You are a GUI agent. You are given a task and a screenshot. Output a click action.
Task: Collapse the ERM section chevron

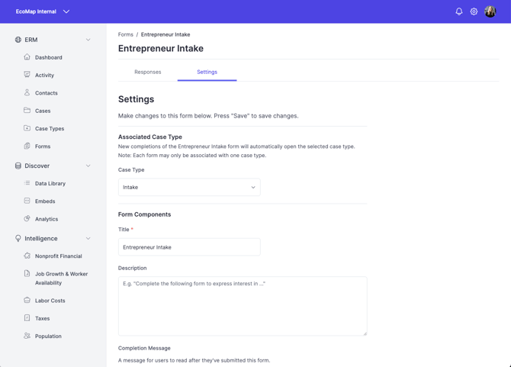point(88,40)
